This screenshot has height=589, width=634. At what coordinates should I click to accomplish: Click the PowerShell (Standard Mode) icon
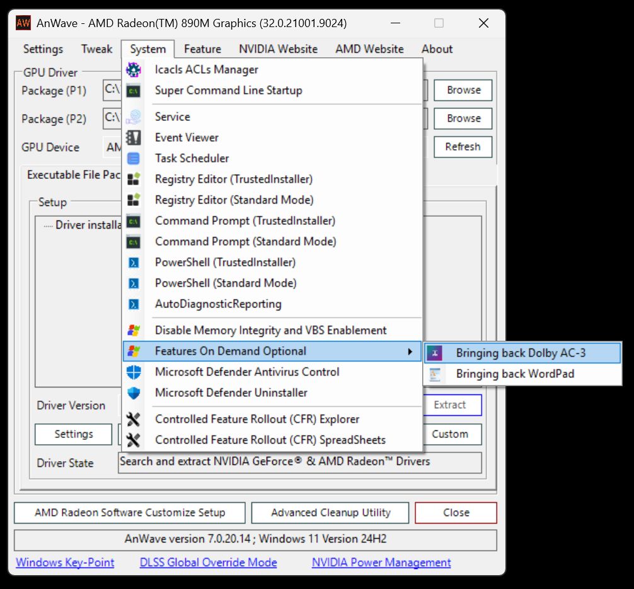134,283
